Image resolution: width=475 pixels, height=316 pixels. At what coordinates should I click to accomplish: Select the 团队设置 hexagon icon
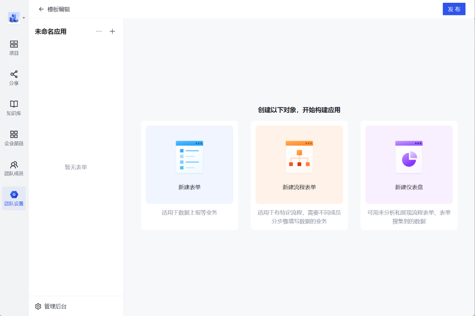click(14, 194)
